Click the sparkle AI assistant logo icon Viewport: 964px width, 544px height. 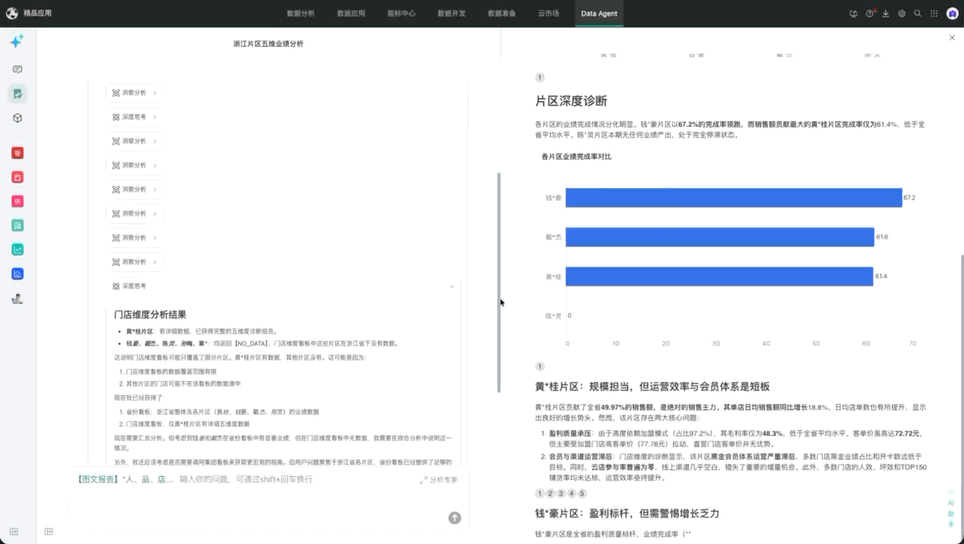click(x=17, y=42)
